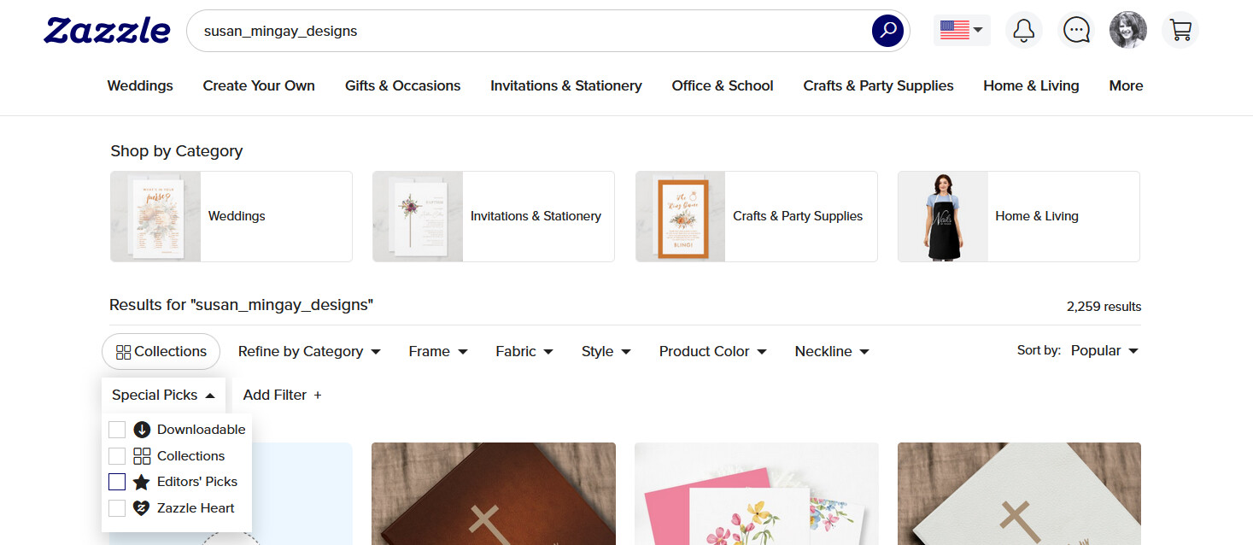Expand the Refine by Category dropdown

click(309, 351)
